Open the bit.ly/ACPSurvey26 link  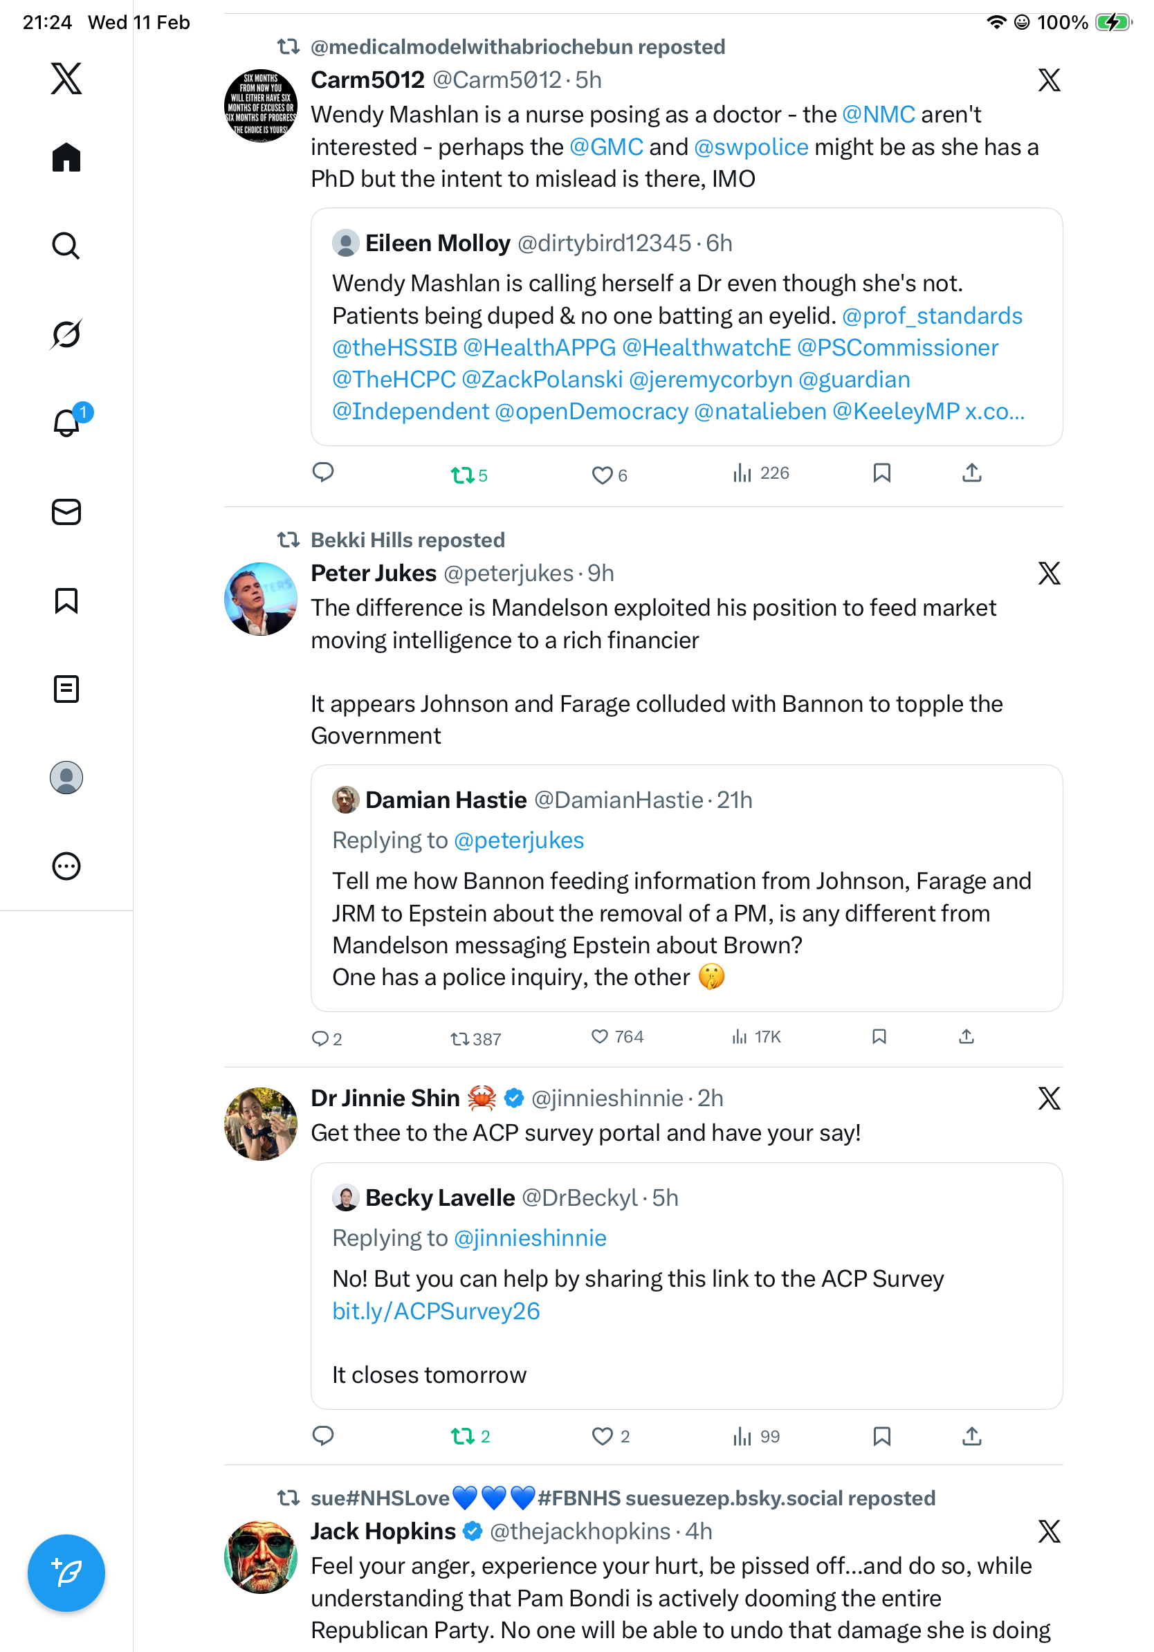436,1311
